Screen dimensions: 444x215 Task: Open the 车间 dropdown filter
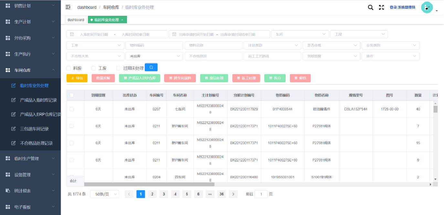pyautogui.click(x=300, y=34)
